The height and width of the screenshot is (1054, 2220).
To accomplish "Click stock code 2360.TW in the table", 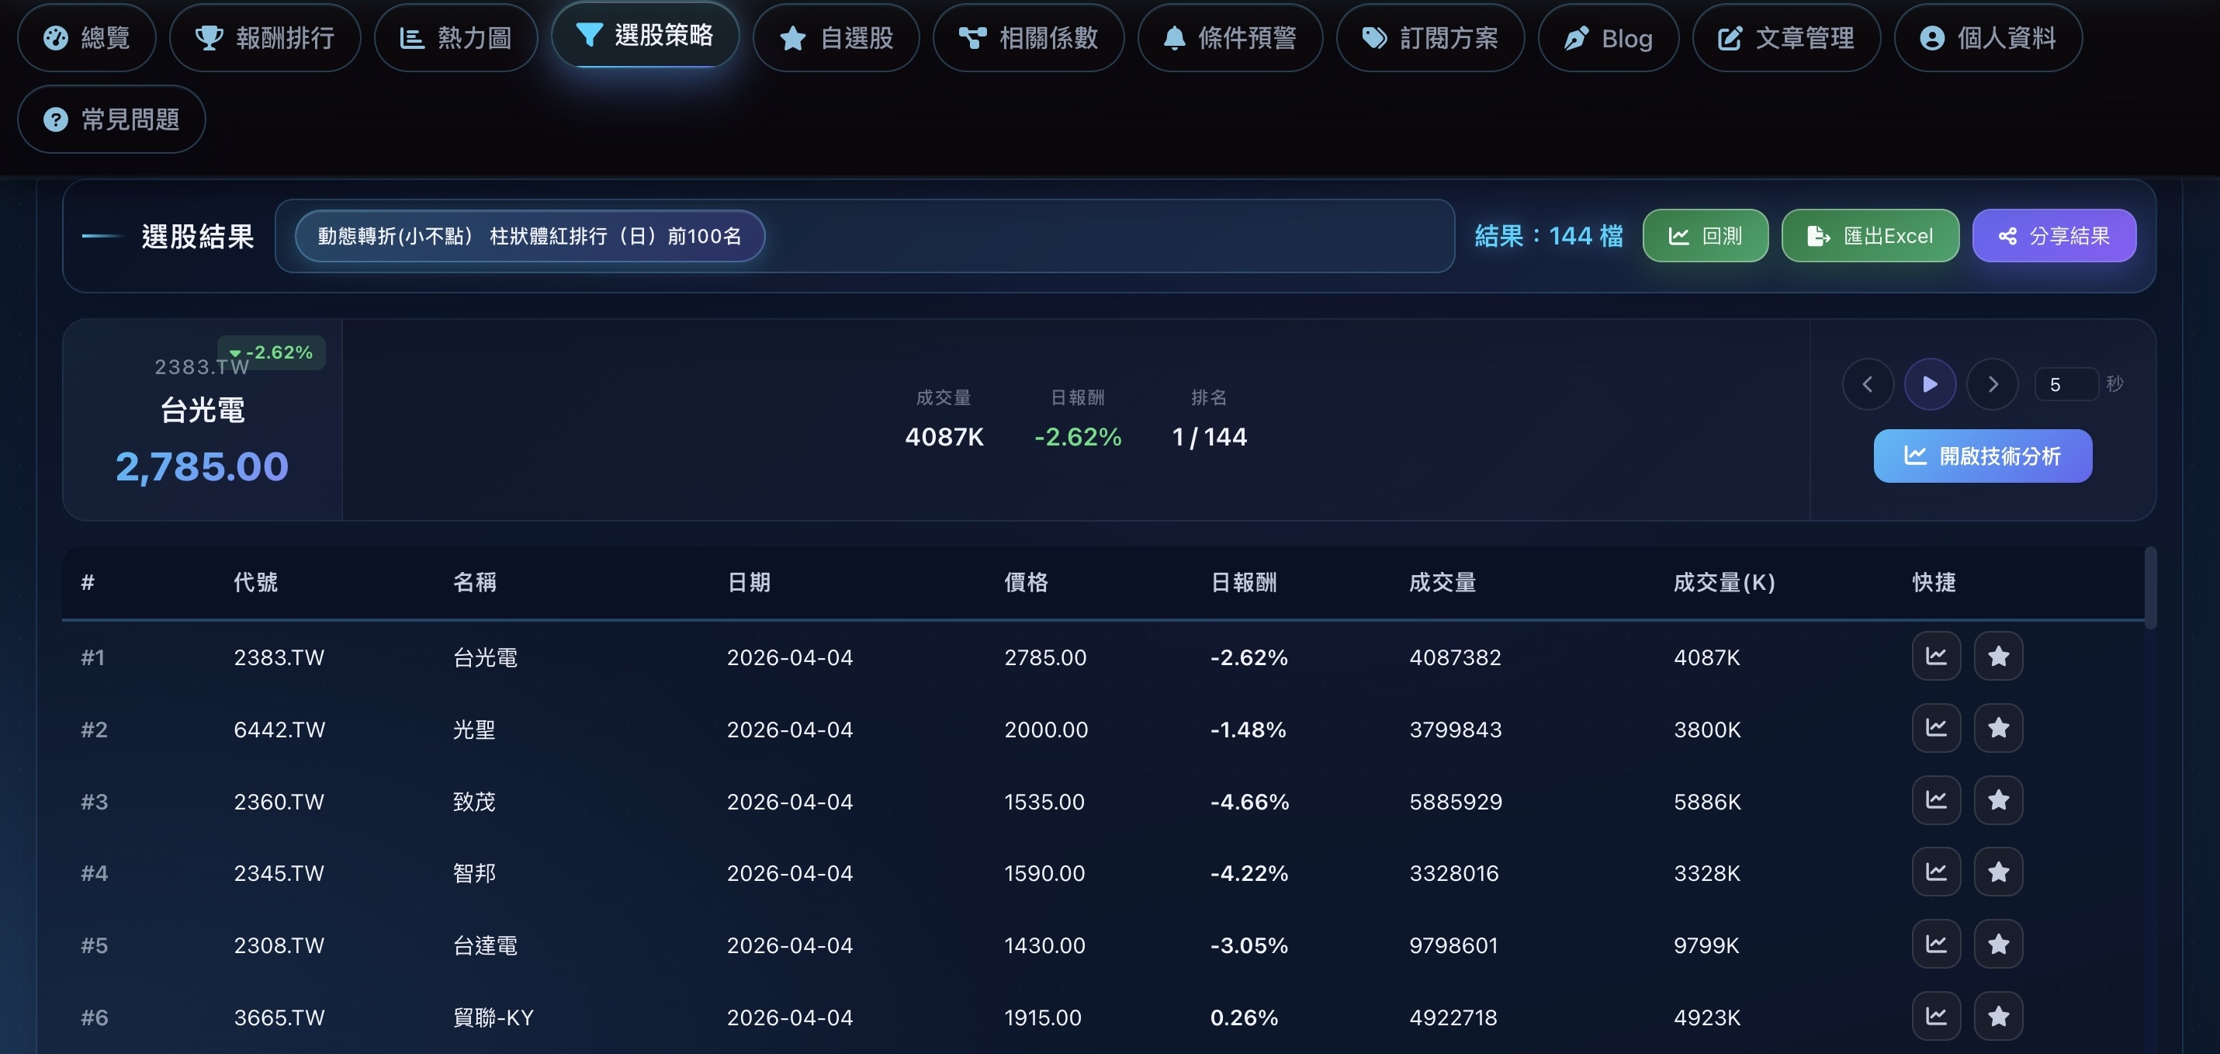I will click(x=279, y=802).
